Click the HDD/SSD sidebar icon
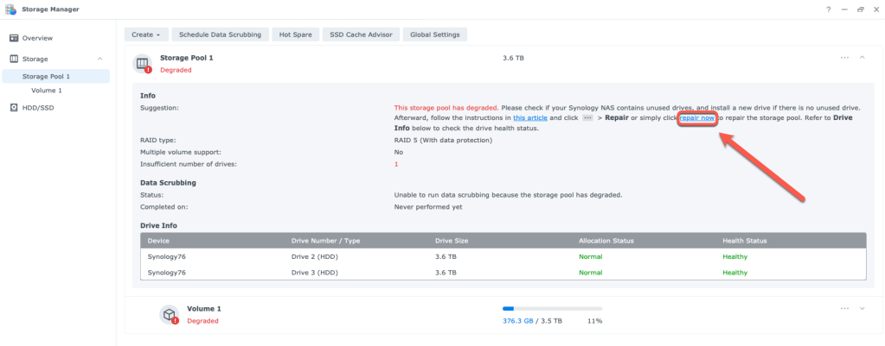This screenshot has height=346, width=885. pyautogui.click(x=14, y=108)
